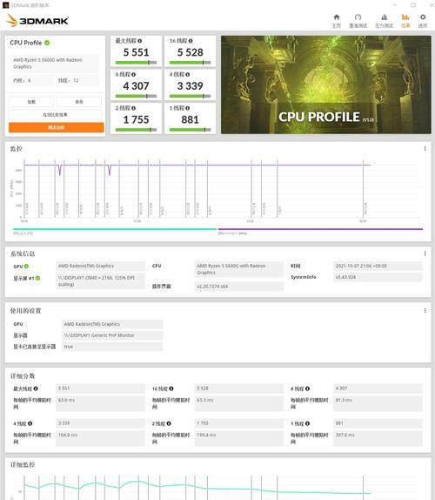The image size is (435, 500).
Task: Click the info icon beside Max threads score
Action: pos(140,41)
